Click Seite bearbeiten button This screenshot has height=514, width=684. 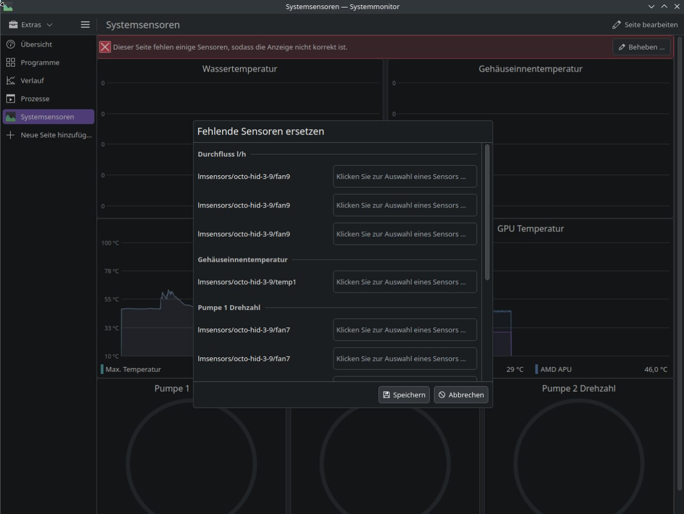click(644, 25)
